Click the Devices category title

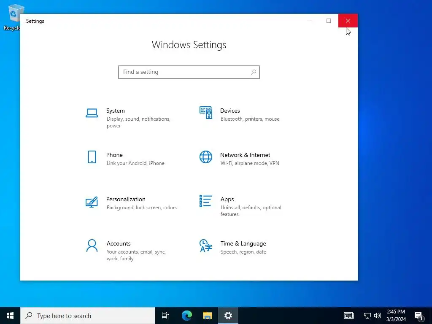[x=230, y=111]
